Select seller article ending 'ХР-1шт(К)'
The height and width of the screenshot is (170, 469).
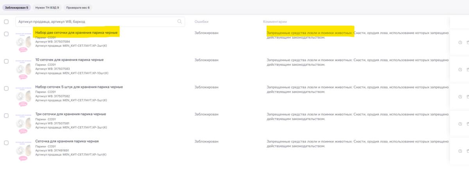point(71,155)
